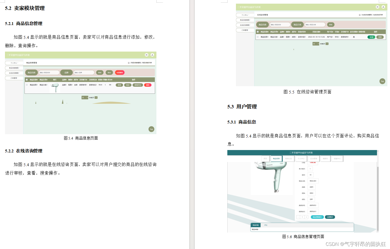Expand 在线咨询管理 menu in figure 5.5 sidebar
390x249 pixels.
pyautogui.click(x=245, y=25)
